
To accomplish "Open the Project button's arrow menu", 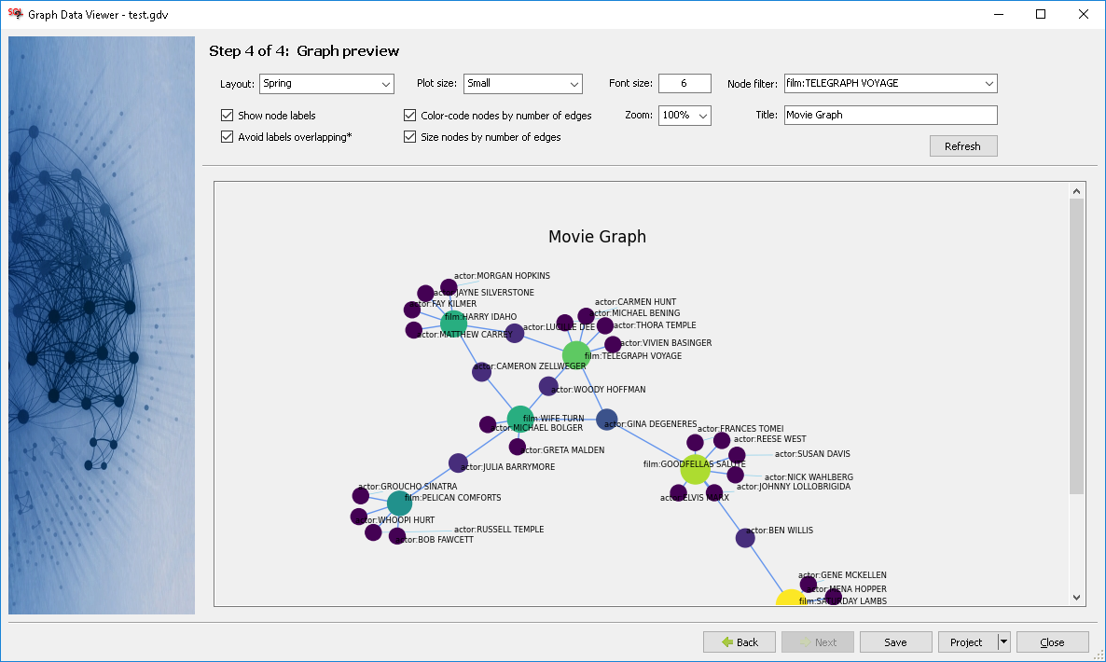I will 1003,641.
